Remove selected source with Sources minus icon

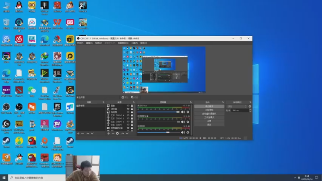click(x=113, y=134)
